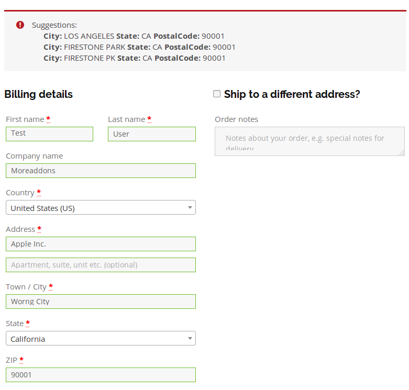Click the Order notes text area
The width and height of the screenshot is (409, 390).
tap(309, 141)
